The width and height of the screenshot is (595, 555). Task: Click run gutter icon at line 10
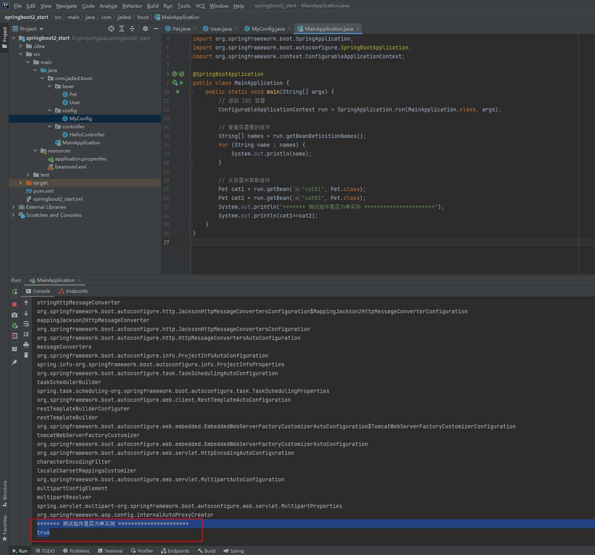(178, 92)
